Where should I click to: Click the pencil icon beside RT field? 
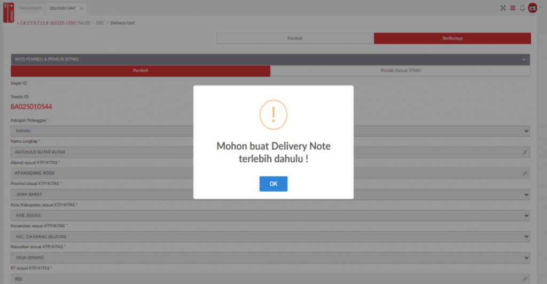pos(525,279)
